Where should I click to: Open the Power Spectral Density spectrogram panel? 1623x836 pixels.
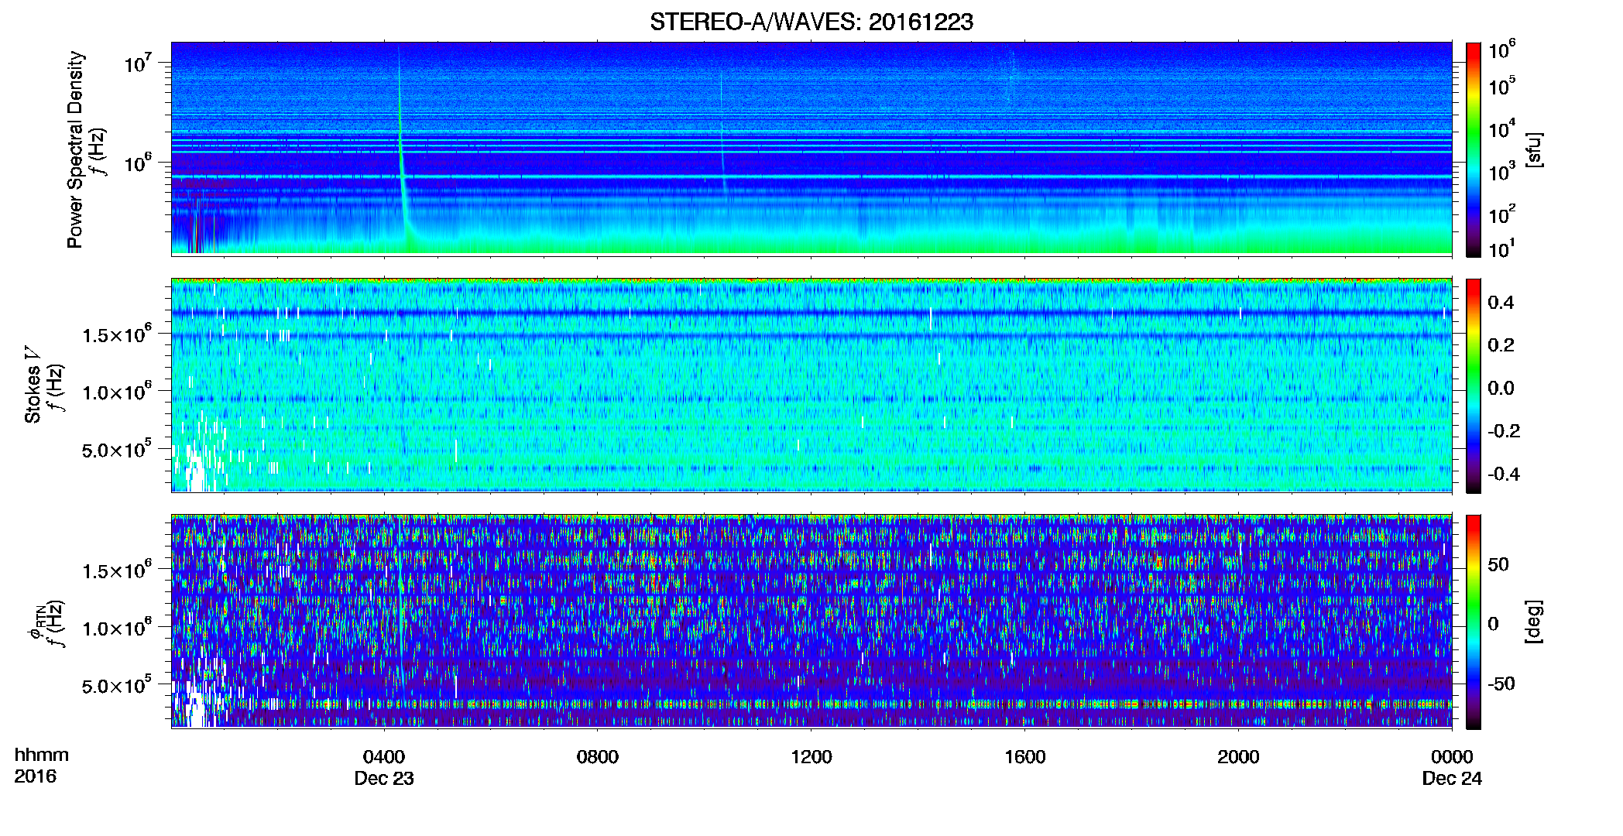coord(811,148)
